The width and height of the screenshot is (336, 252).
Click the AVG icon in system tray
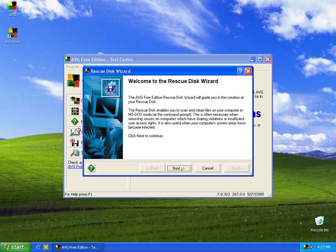306,247
